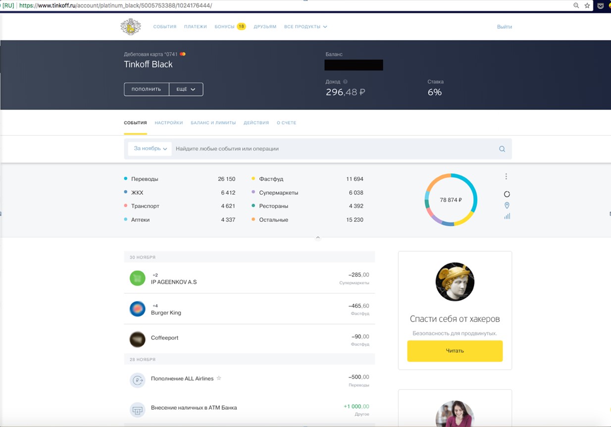Click the 296,48 ₽ income value

(x=346, y=92)
